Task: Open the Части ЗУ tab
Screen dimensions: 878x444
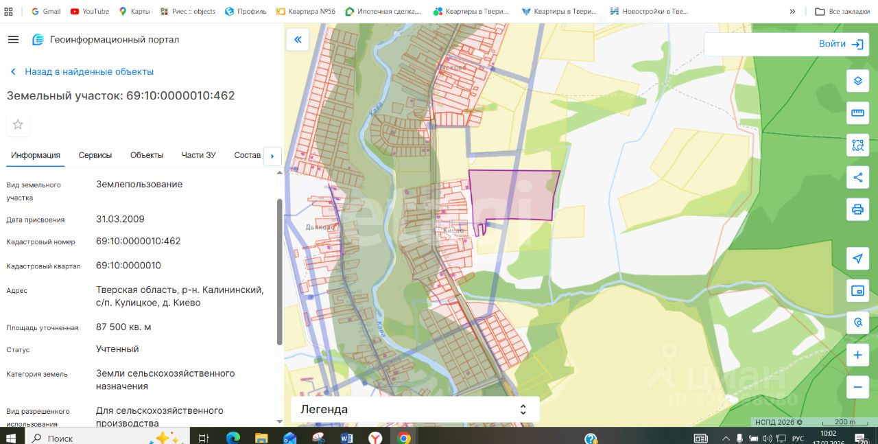Action: (199, 155)
